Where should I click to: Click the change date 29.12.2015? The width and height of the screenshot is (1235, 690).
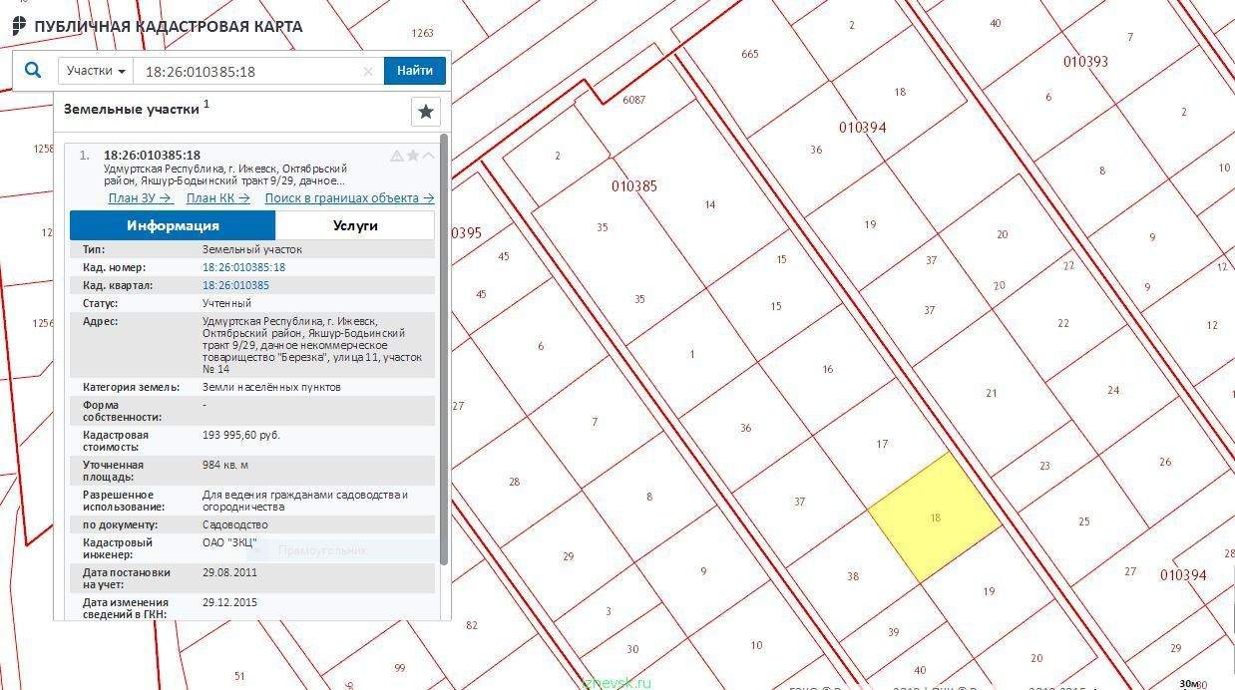tap(229, 602)
